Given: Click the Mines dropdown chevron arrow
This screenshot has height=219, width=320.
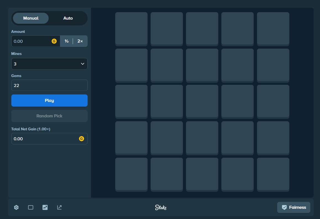Looking at the screenshot, I should (x=82, y=64).
